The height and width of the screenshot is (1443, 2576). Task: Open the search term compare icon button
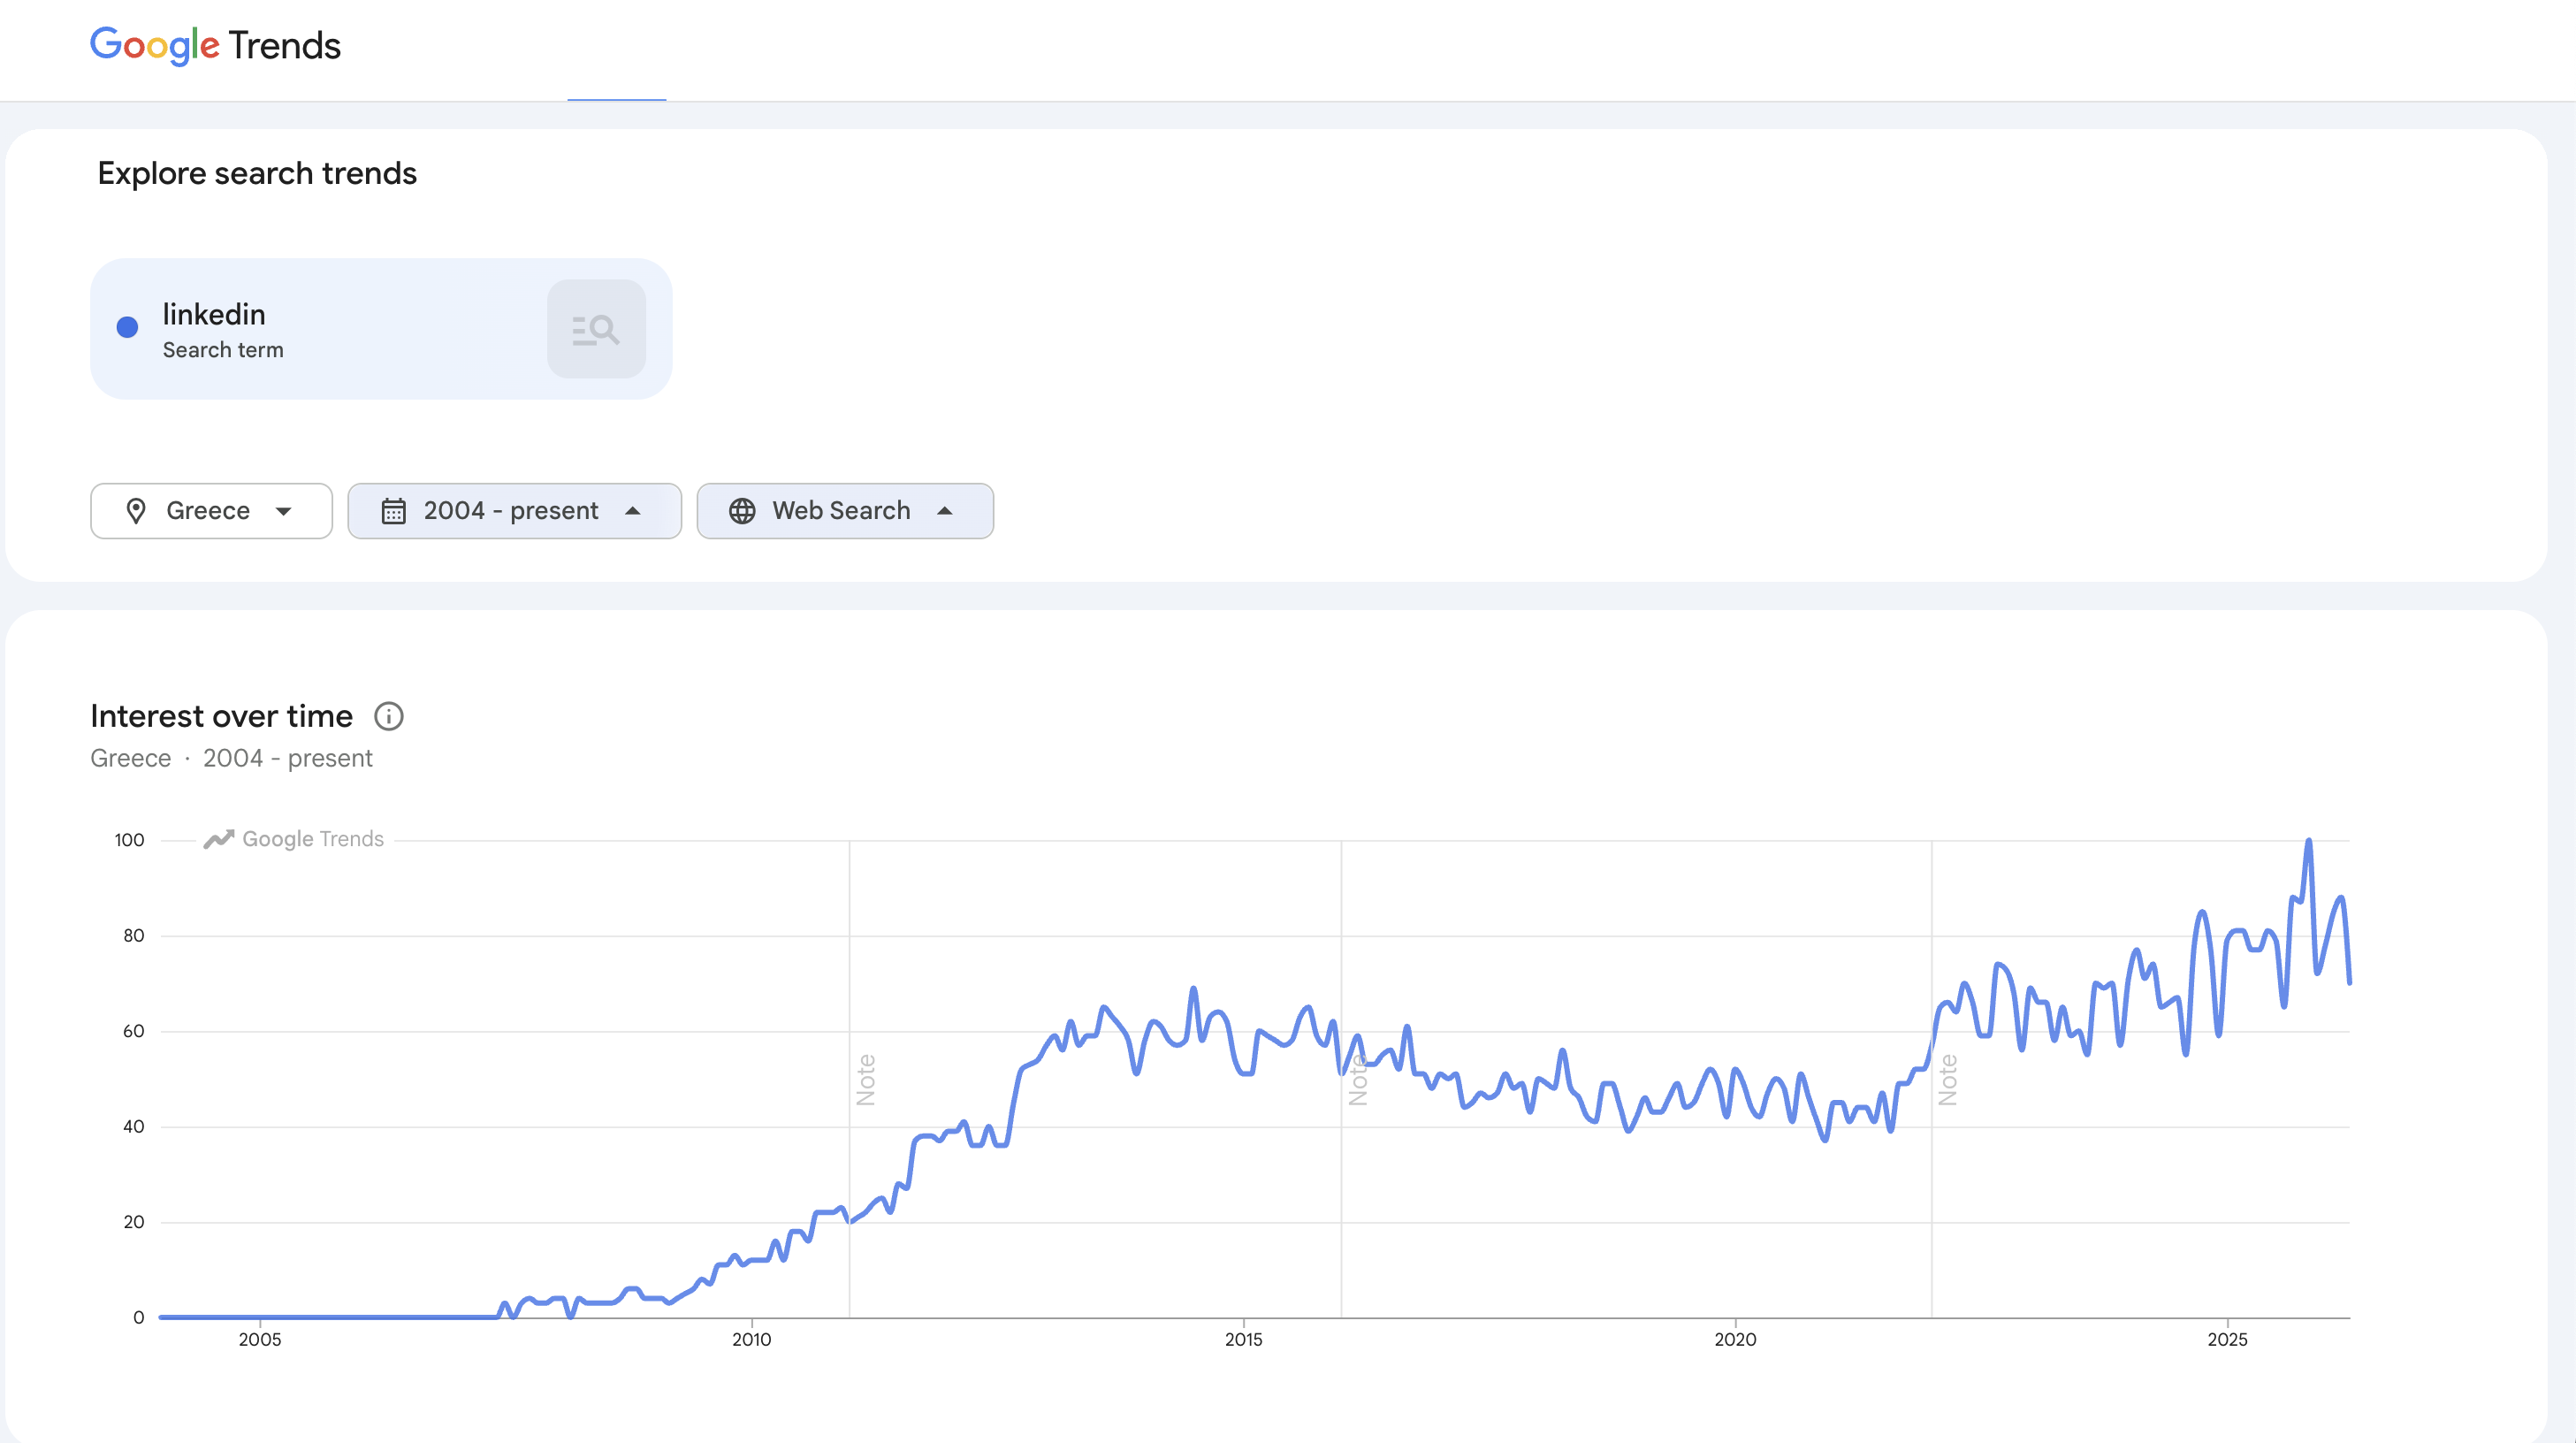point(596,329)
